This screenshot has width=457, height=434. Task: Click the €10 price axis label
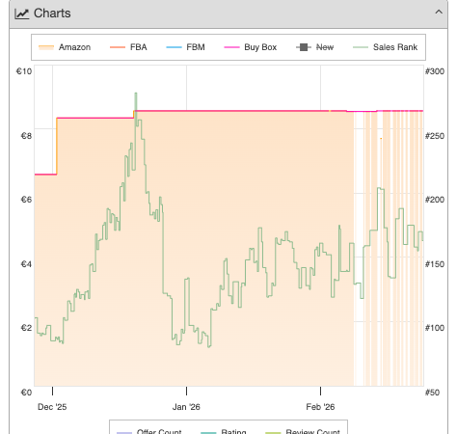click(24, 71)
